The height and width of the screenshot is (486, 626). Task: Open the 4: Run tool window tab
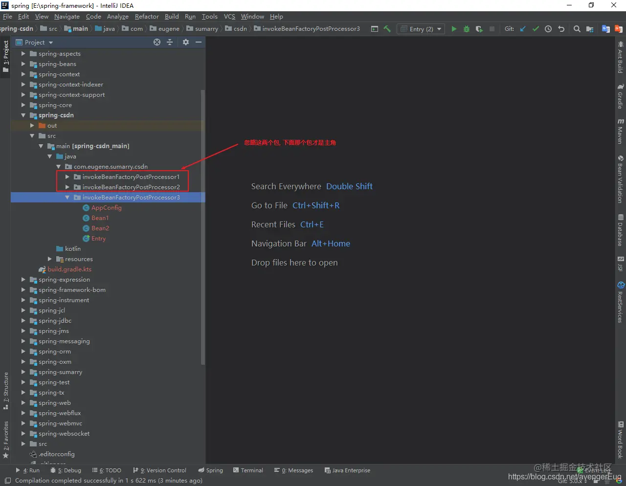27,470
